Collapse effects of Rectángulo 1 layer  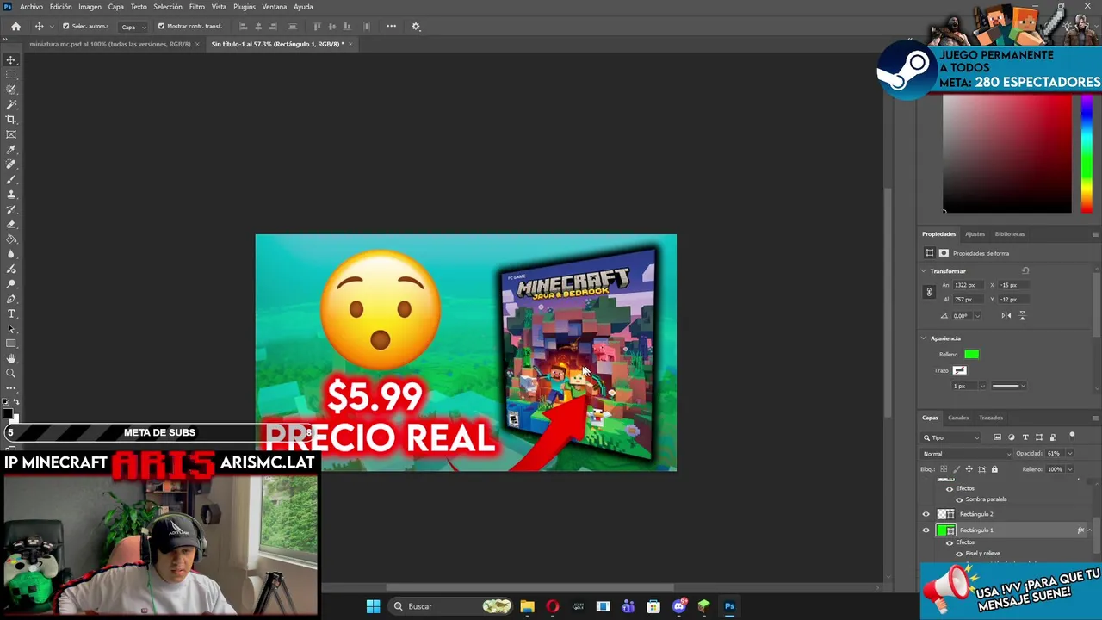point(1090,530)
